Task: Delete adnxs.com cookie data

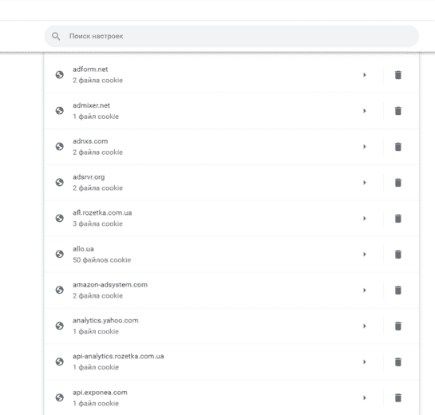Action: click(397, 147)
